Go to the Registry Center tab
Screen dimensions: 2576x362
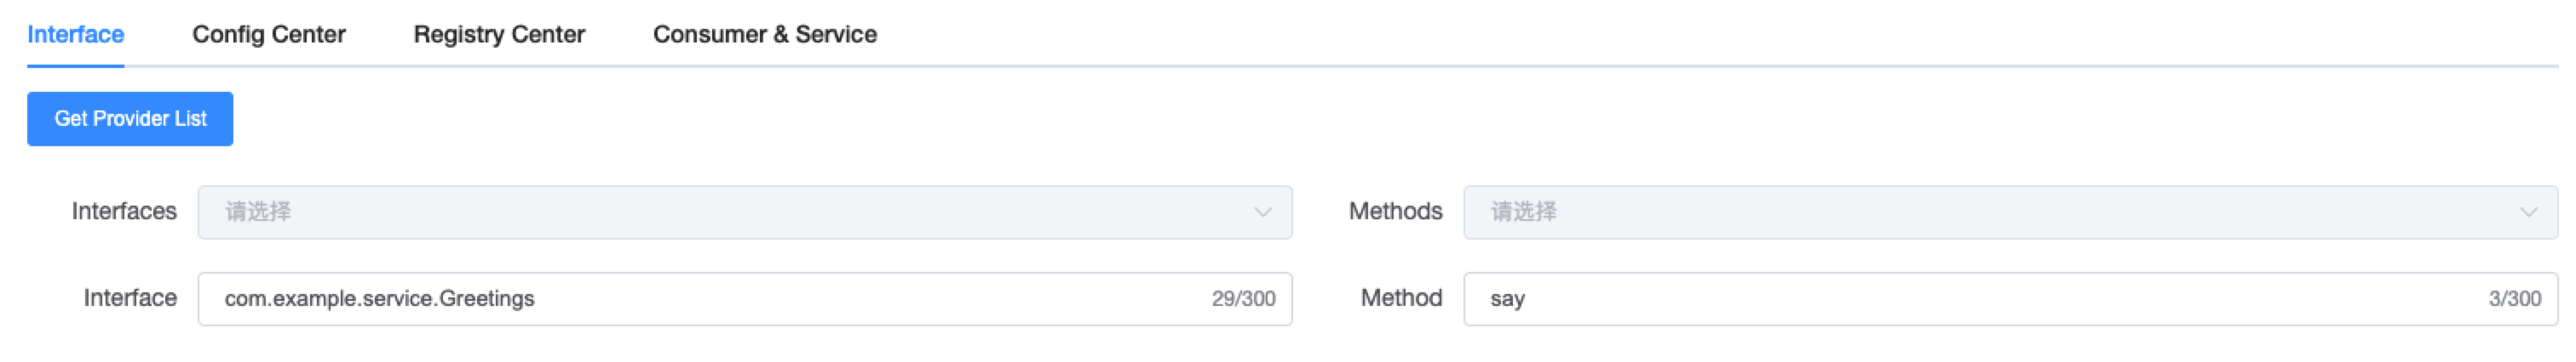(x=499, y=35)
